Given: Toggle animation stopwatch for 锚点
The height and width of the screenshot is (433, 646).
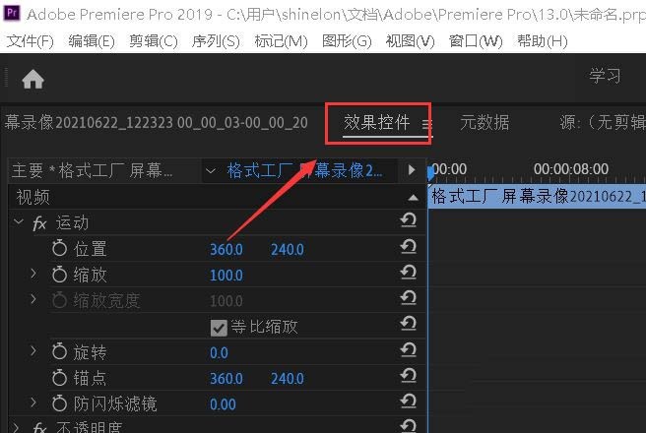Looking at the screenshot, I should [59, 378].
